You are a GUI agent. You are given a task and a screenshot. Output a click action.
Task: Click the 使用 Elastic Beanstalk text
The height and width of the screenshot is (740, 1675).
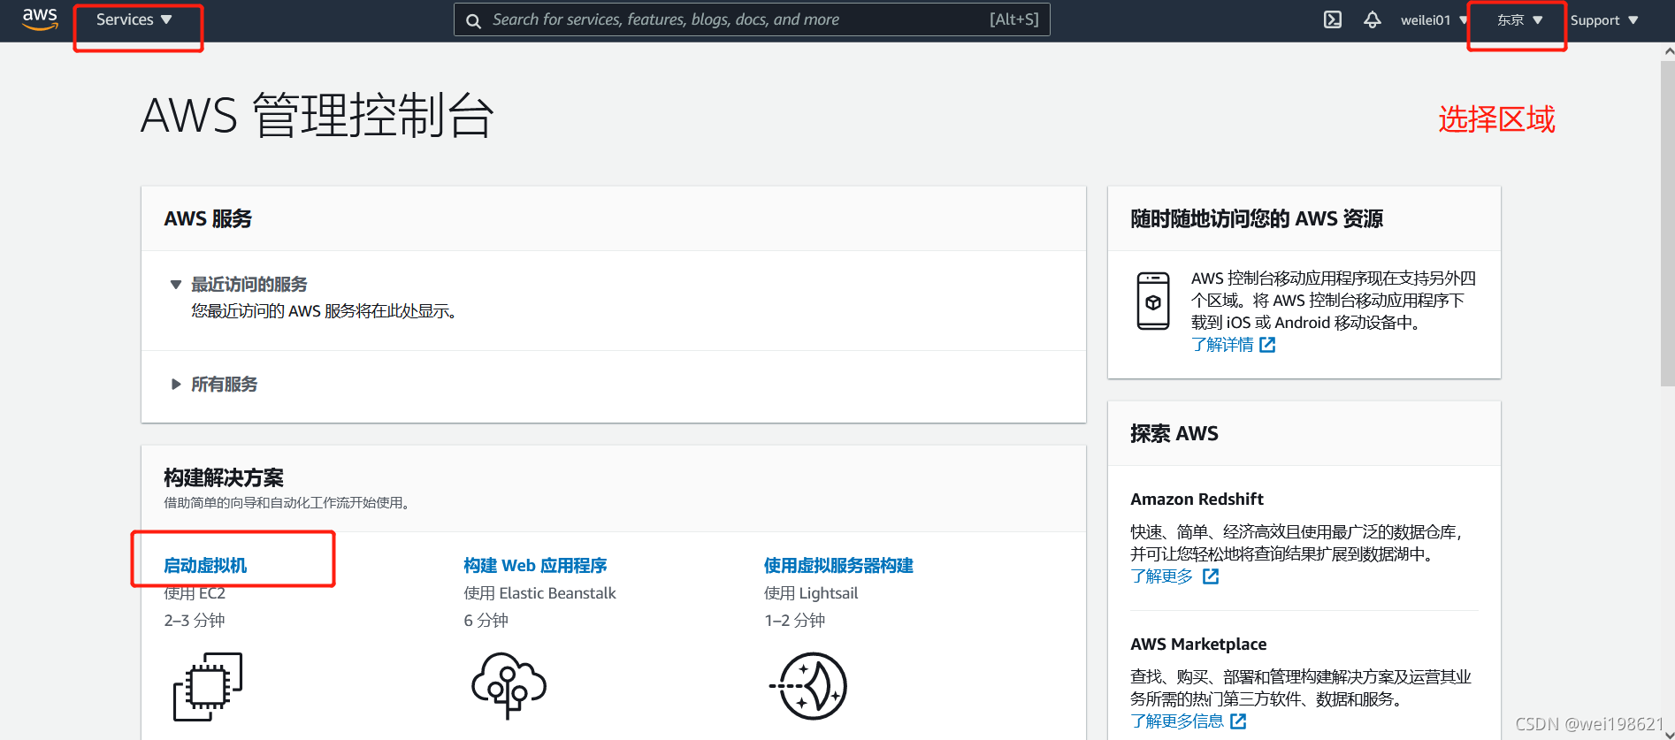point(539,593)
